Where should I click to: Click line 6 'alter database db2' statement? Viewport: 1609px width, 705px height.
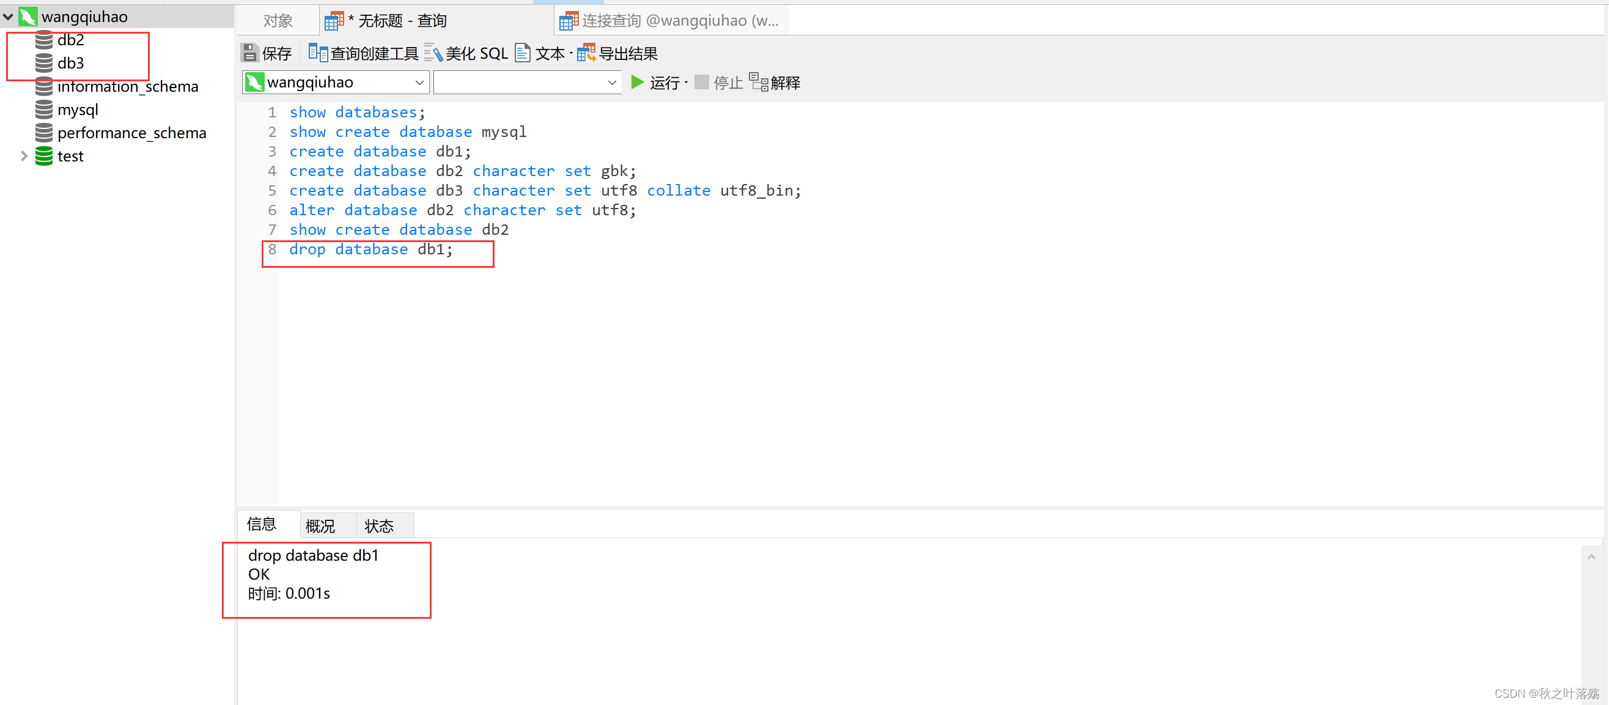click(463, 210)
